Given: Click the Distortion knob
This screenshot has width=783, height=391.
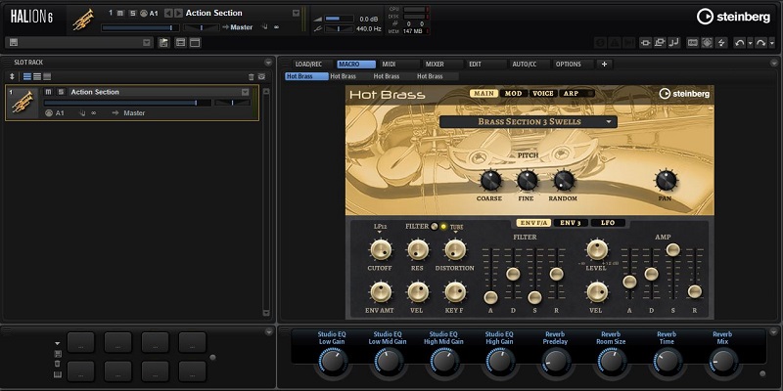Looking at the screenshot, I should click(454, 251).
